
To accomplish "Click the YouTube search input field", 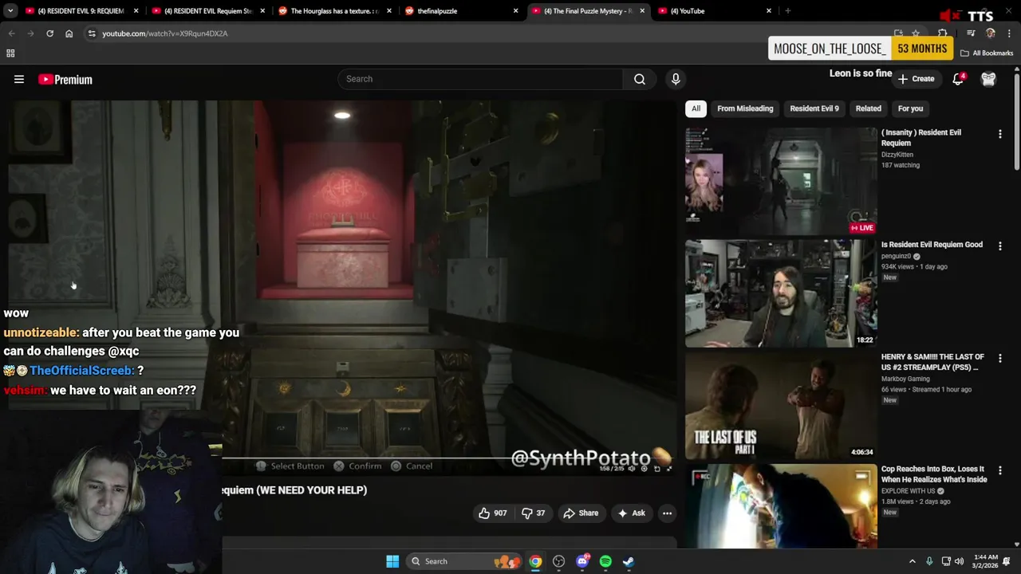I will coord(480,79).
